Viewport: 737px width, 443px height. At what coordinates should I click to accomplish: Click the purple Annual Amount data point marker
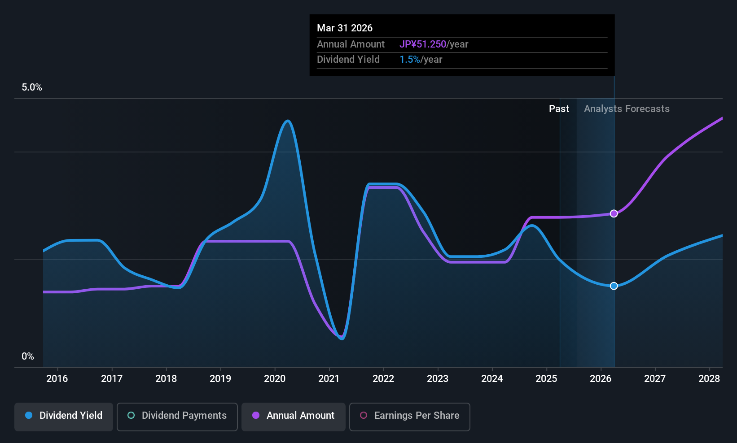(614, 213)
